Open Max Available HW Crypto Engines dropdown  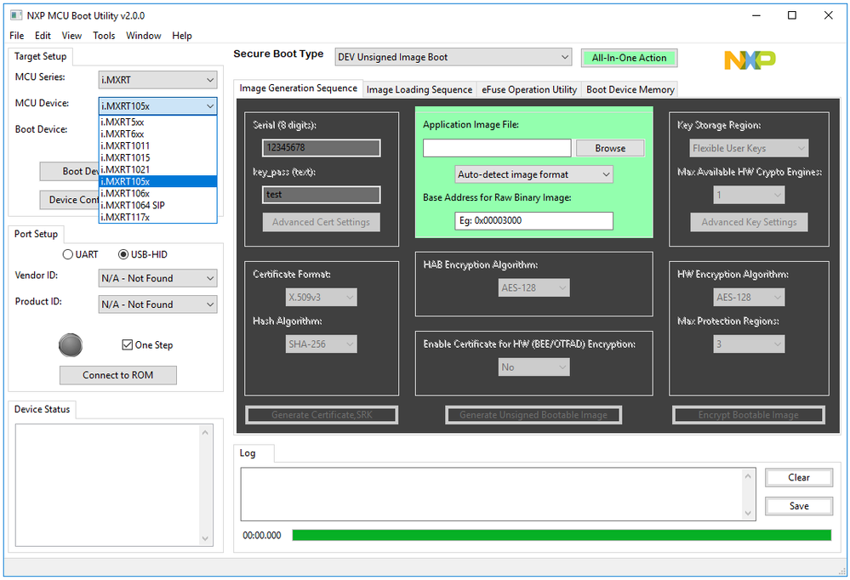coord(749,195)
